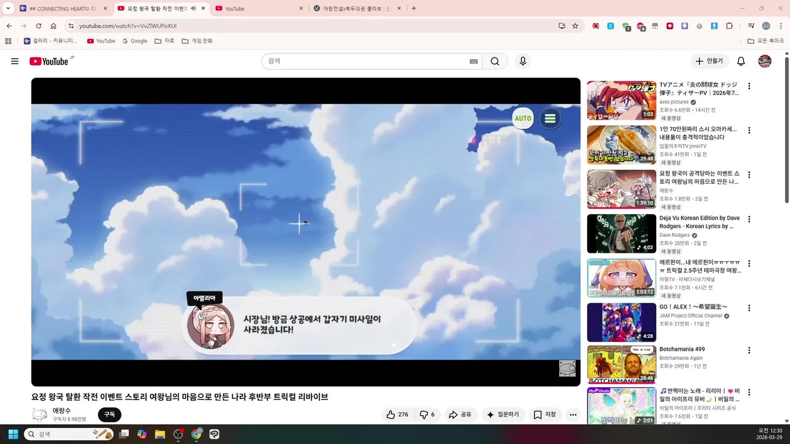Open tab search dropdown in Chrome
790x444 pixels.
pos(8,8)
